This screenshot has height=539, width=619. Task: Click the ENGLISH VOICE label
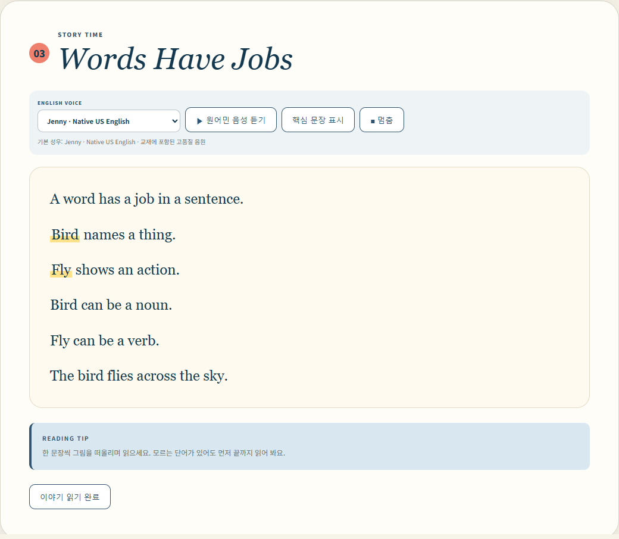click(x=60, y=103)
